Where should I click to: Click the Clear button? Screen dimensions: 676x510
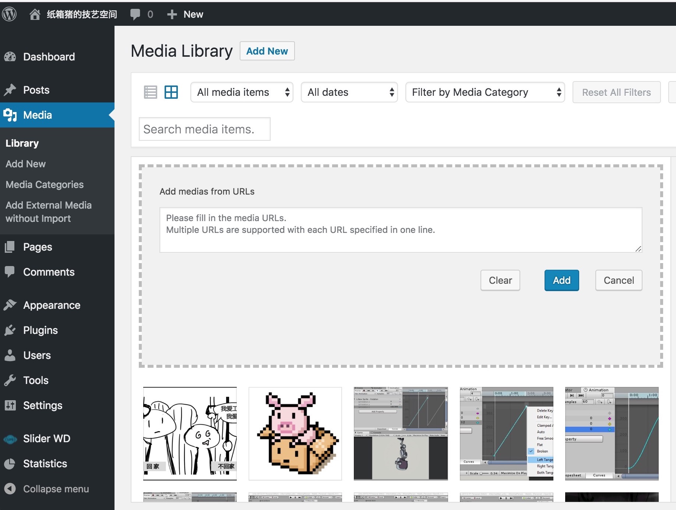coord(500,280)
